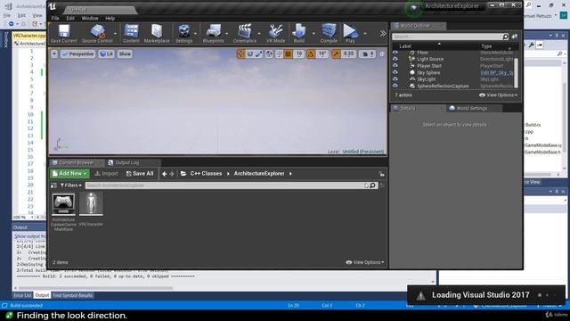
Task: Toggle the Content Browser lock icon
Action: coord(381,174)
